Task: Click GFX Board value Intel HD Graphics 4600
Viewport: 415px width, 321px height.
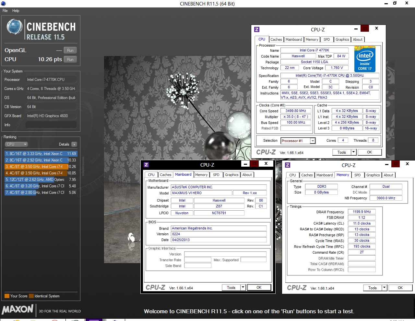Action: click(x=51, y=116)
